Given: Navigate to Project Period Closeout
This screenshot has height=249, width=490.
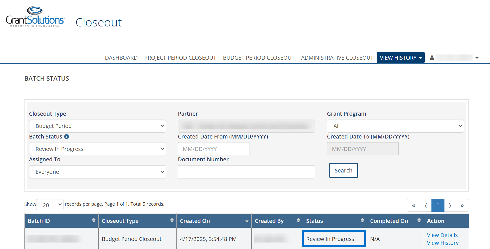Looking at the screenshot, I should click(x=180, y=58).
